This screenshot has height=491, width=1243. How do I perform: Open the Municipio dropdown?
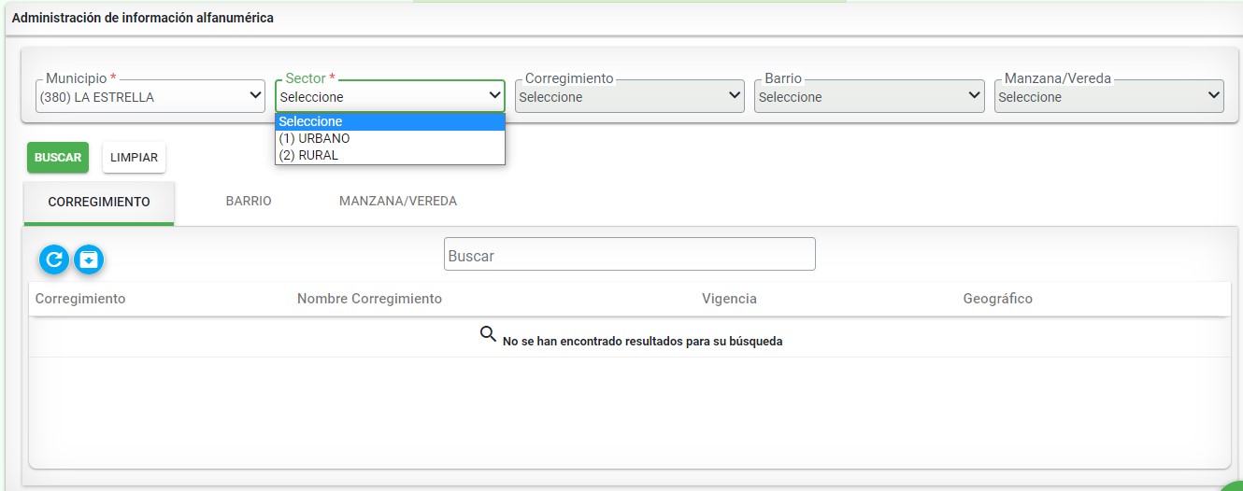(x=150, y=96)
